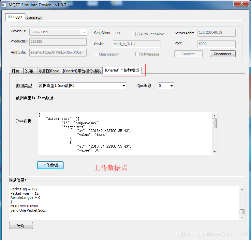Click the "value": 84 JSON line

88,151
